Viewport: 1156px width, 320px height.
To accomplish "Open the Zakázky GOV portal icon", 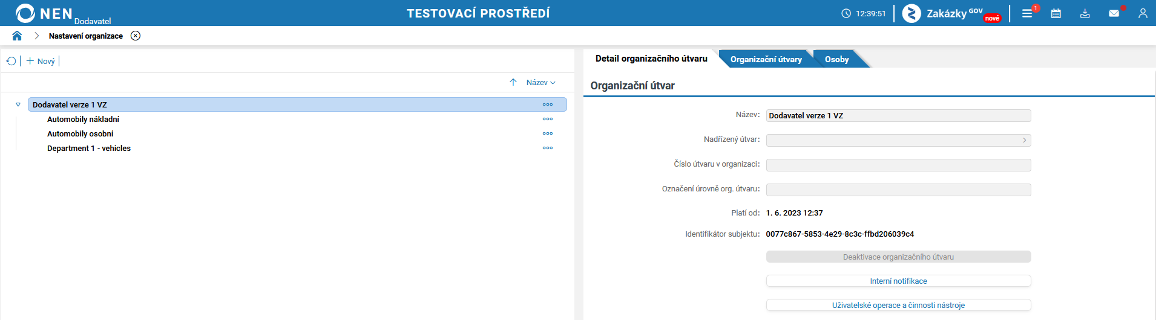I will pyautogui.click(x=911, y=13).
